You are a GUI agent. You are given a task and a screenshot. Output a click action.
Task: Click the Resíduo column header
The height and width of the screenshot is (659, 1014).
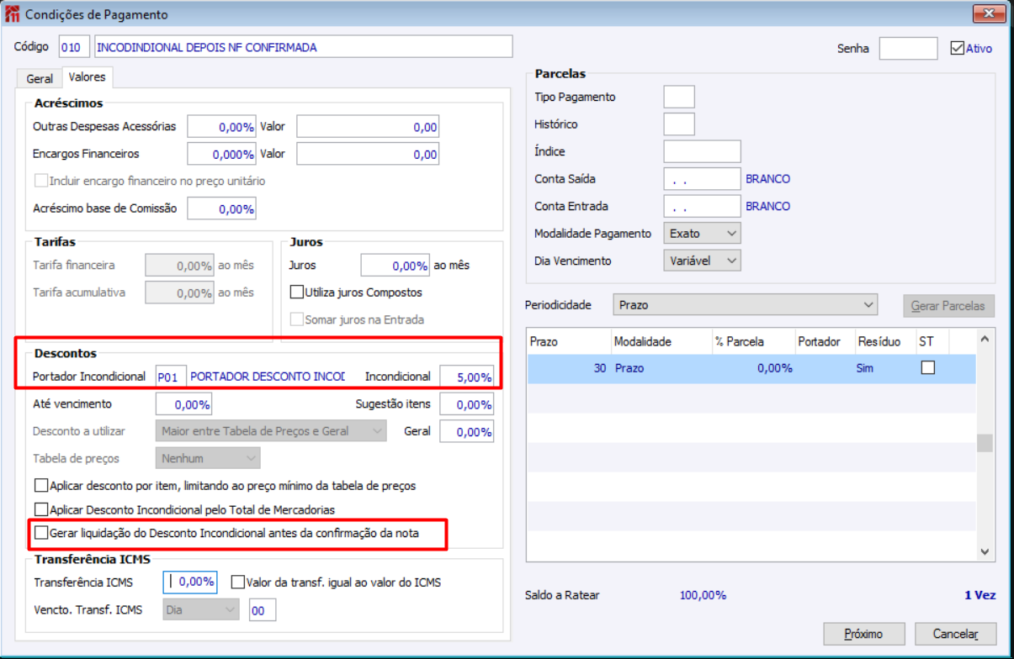[884, 341]
